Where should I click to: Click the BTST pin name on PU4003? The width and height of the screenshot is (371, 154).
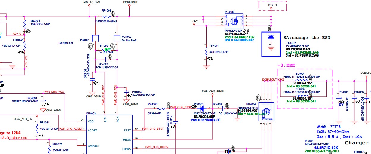(127, 130)
